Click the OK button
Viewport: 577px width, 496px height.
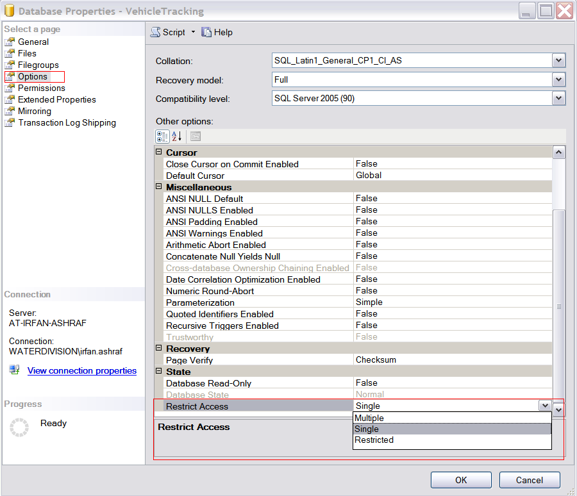(x=460, y=479)
